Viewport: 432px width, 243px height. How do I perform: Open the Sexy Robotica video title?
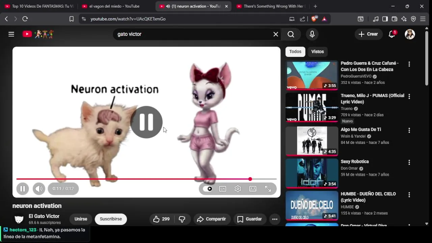[355, 162]
